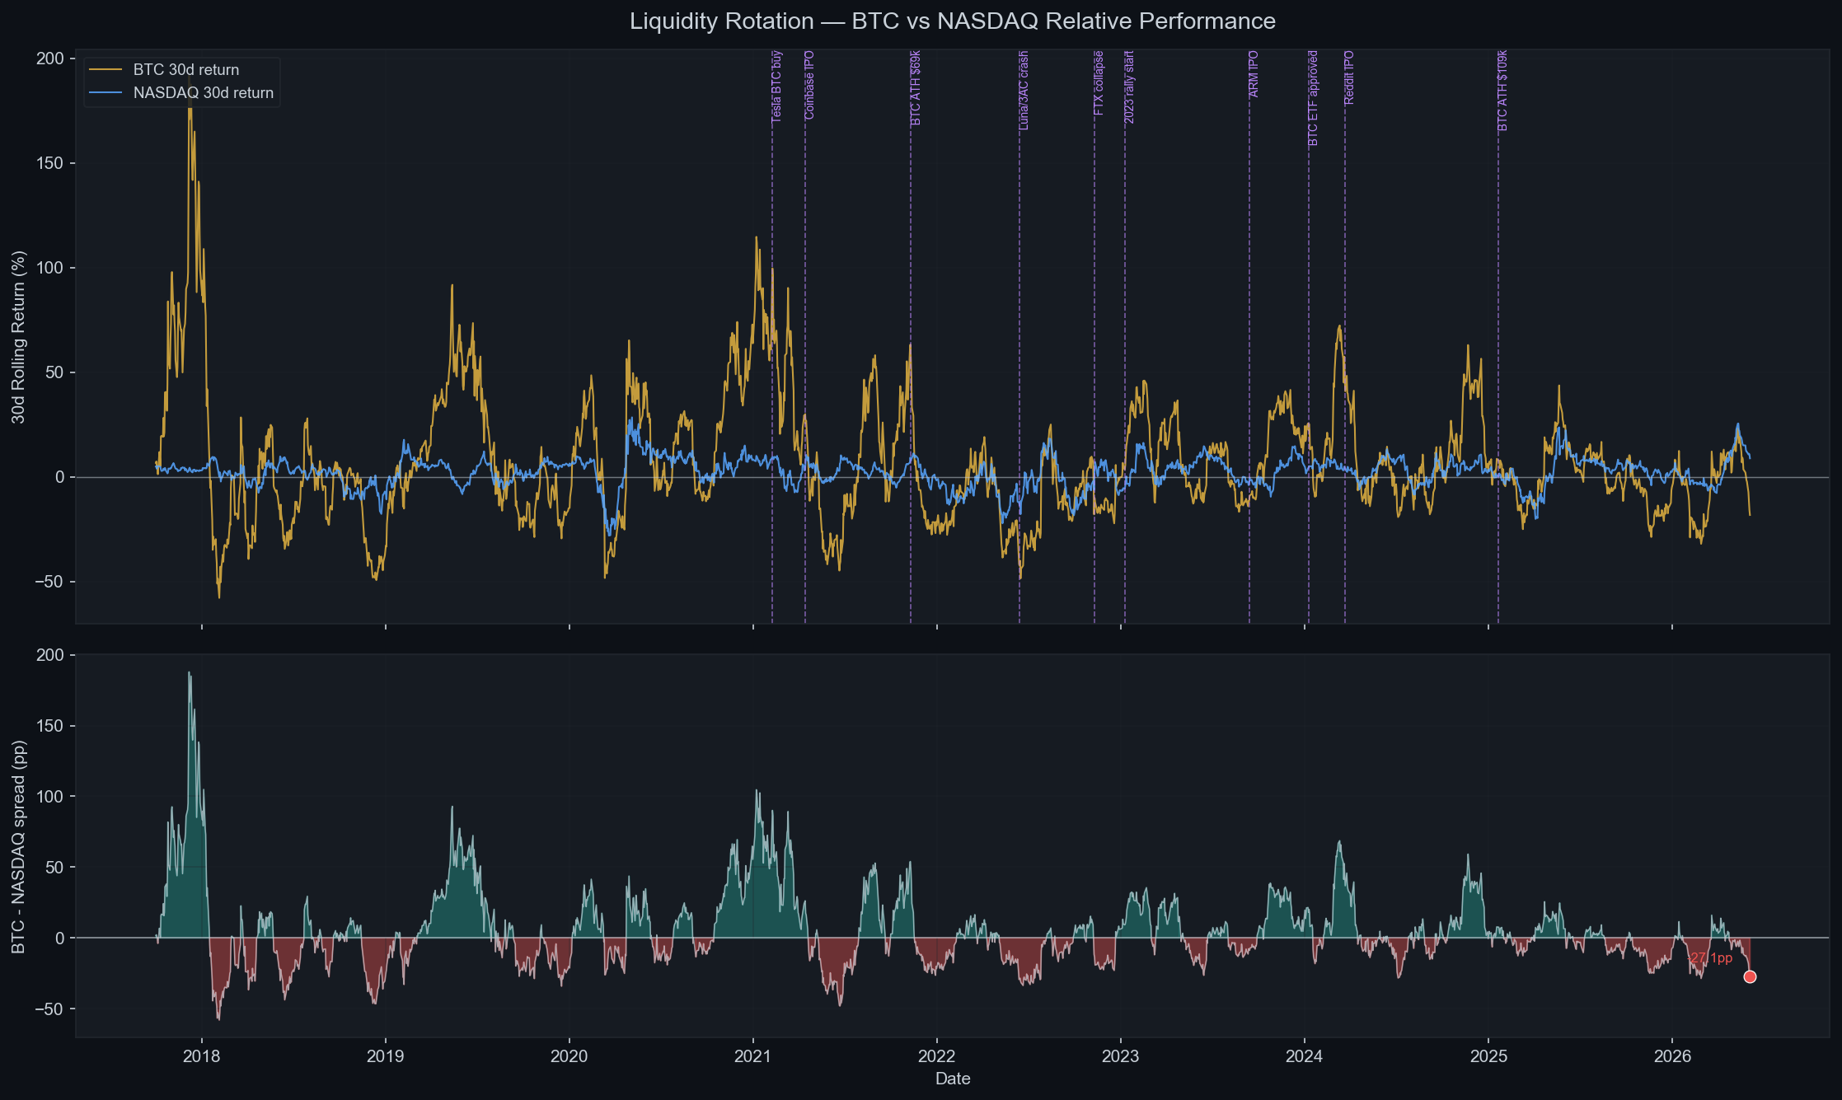This screenshot has height=1100, width=1842.
Task: Click the Reddit IPO event label
Action: [x=1349, y=77]
